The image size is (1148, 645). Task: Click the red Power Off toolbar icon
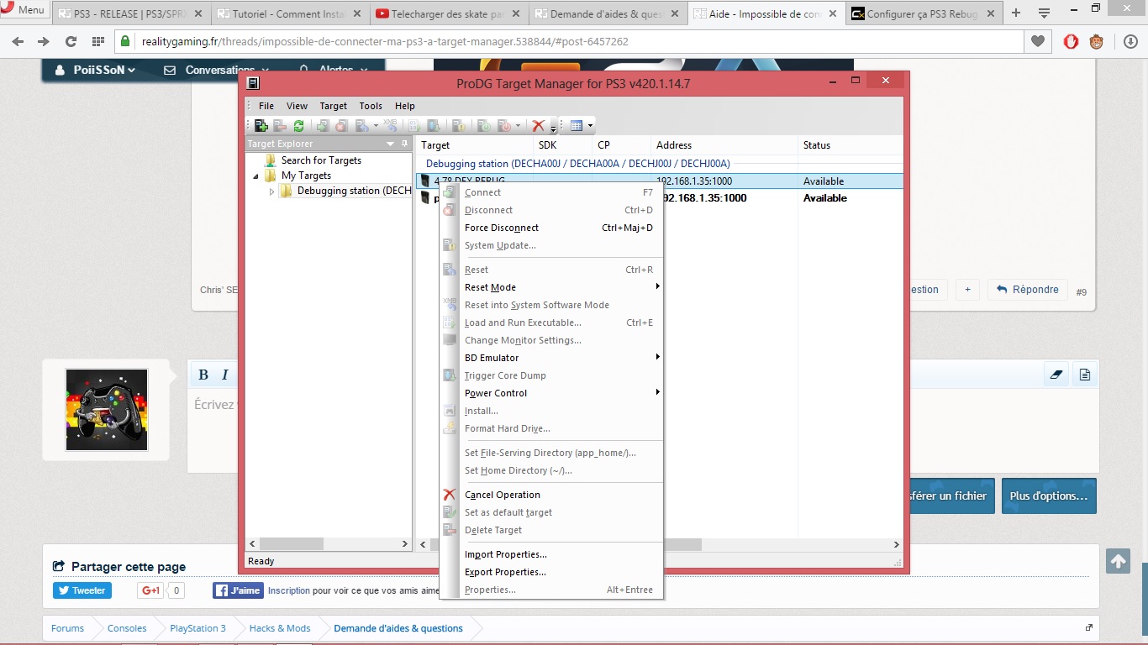504,126
